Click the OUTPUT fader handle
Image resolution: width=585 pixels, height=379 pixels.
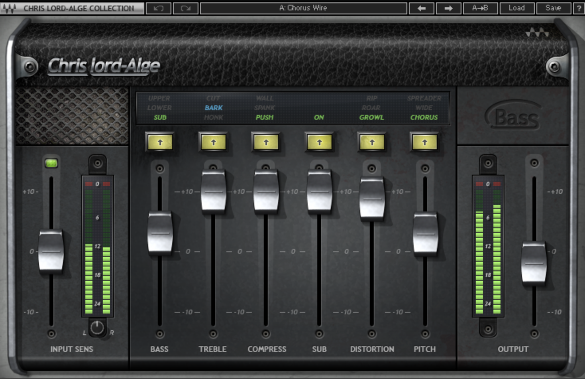click(534, 263)
